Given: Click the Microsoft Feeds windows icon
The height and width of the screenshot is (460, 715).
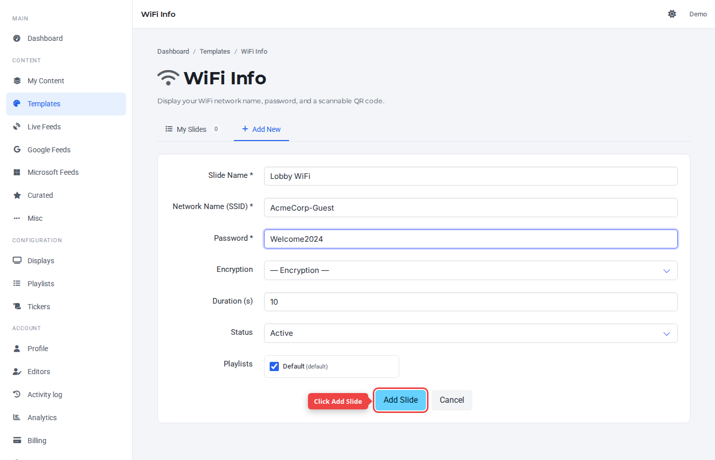Looking at the screenshot, I should (x=17, y=172).
